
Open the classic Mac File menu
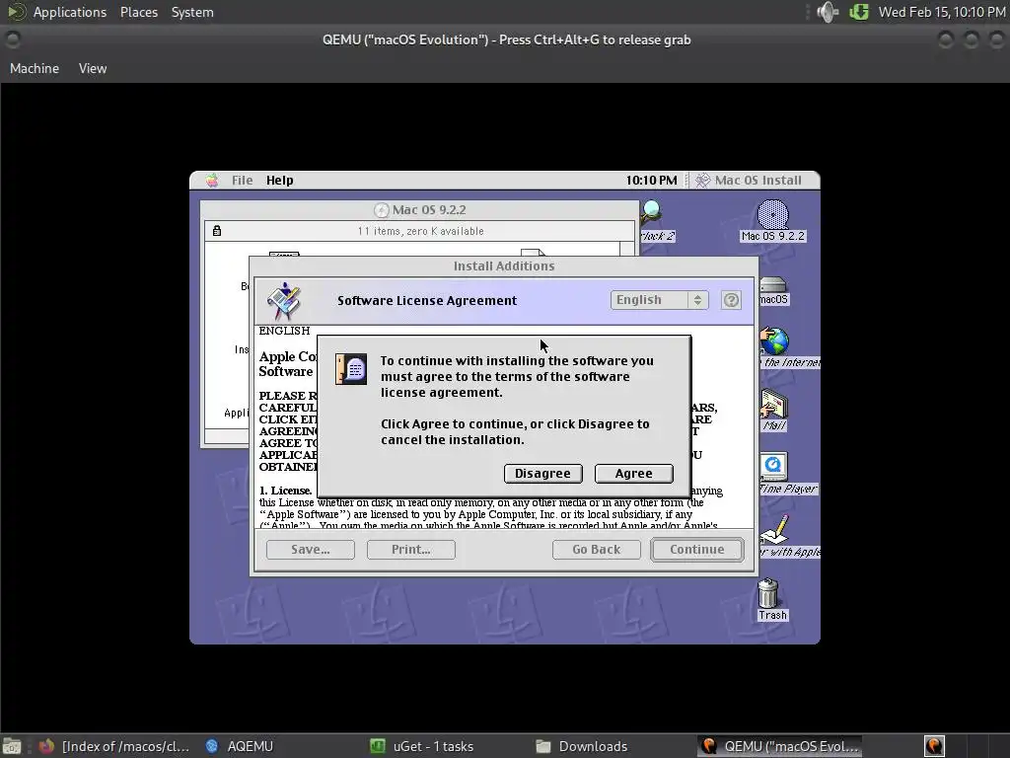[243, 181]
